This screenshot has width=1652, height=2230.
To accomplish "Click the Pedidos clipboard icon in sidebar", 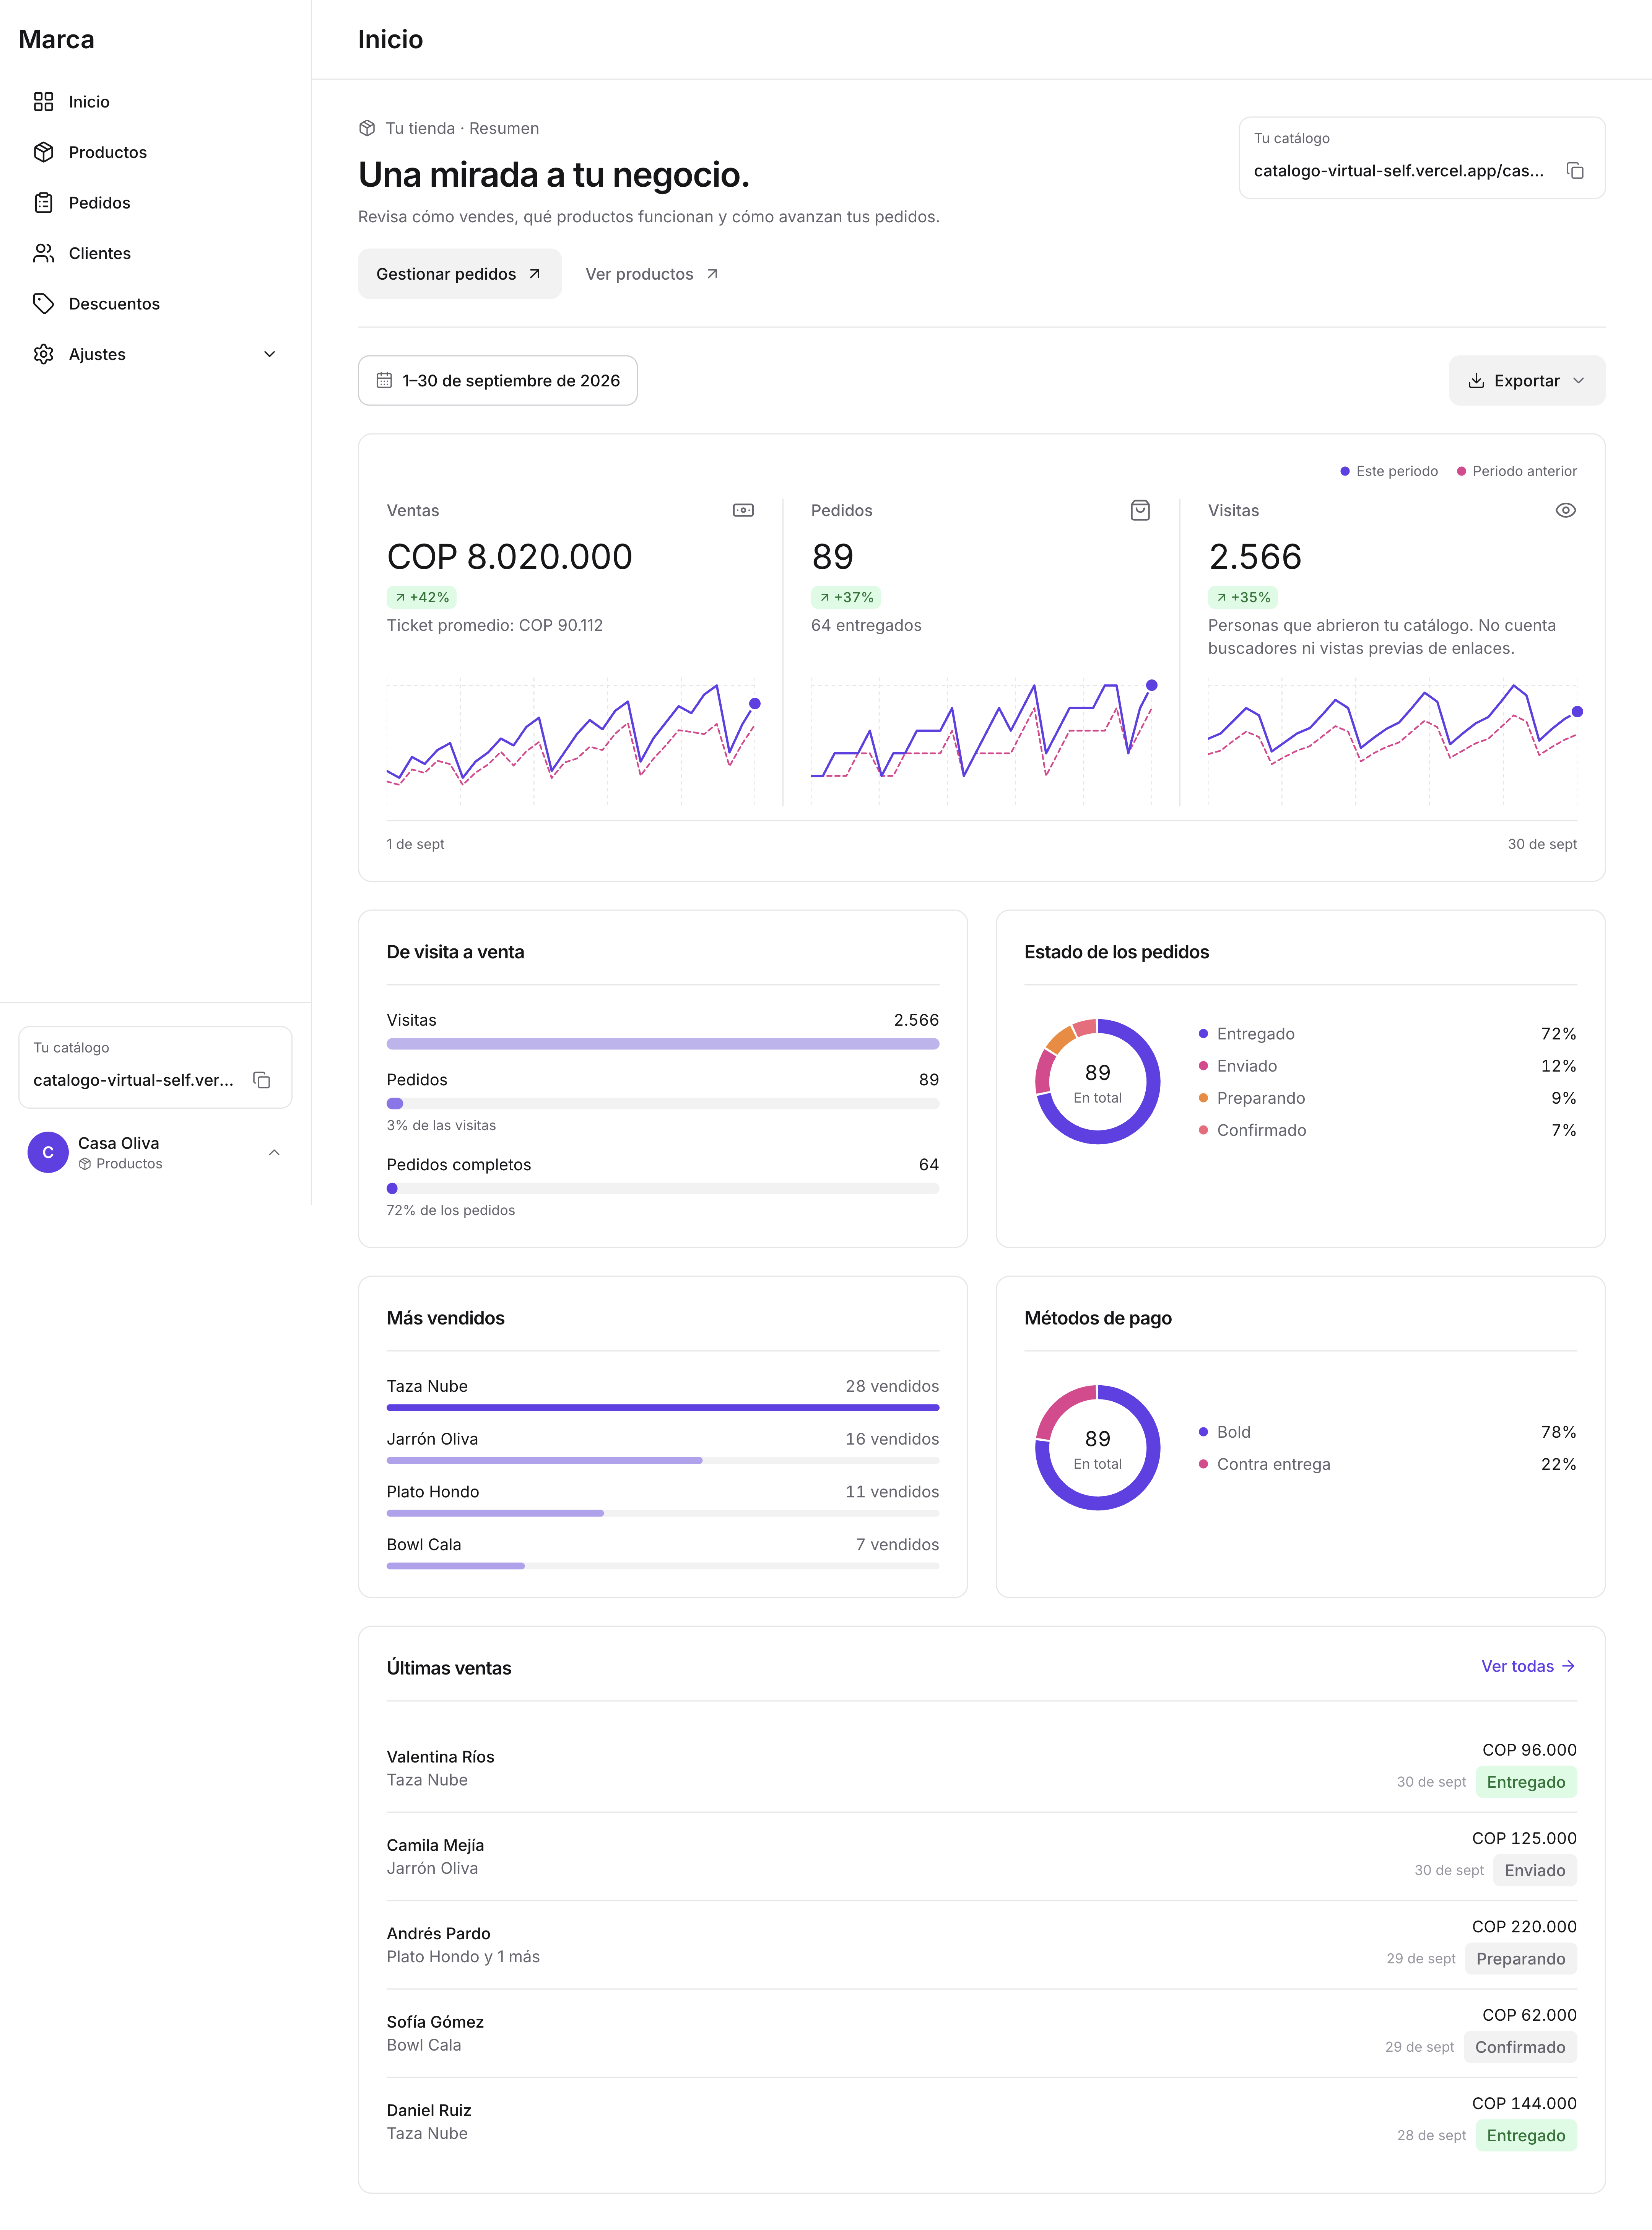I will pos(43,203).
